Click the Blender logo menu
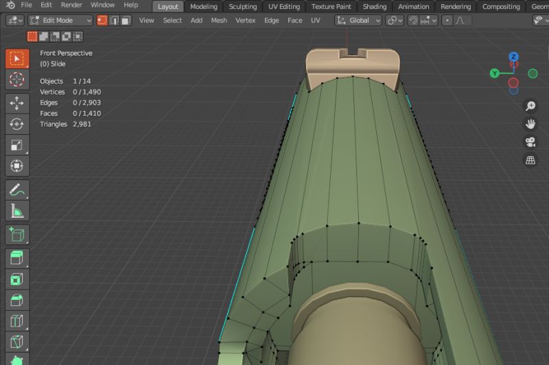The width and height of the screenshot is (549, 365). point(10,5)
